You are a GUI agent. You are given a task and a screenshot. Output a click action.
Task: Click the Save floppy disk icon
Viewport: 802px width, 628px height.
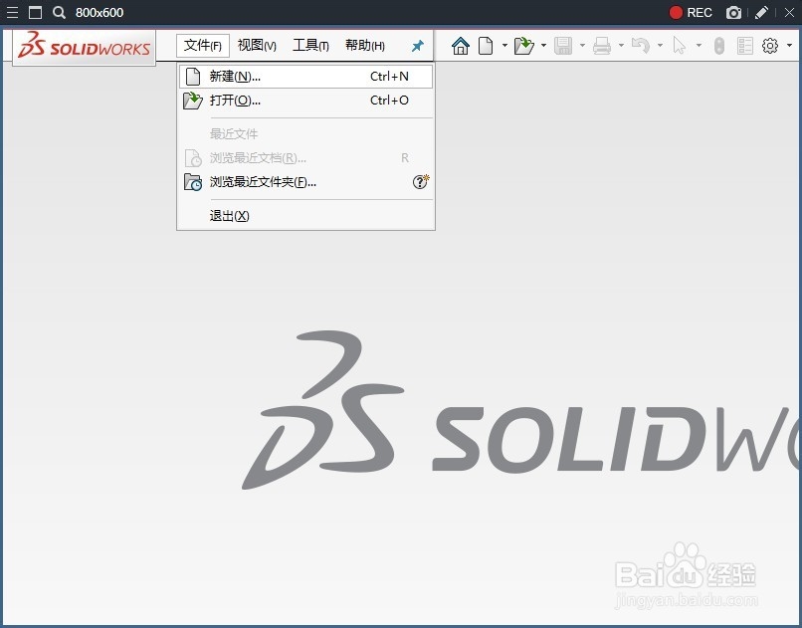(x=563, y=46)
